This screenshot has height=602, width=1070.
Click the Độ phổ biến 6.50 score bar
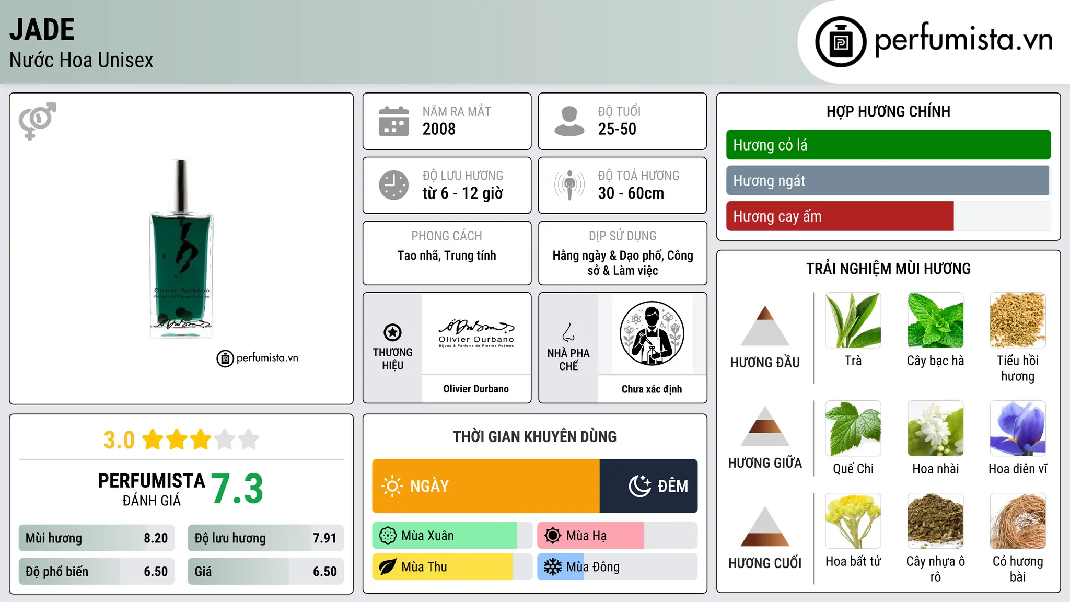[97, 572]
